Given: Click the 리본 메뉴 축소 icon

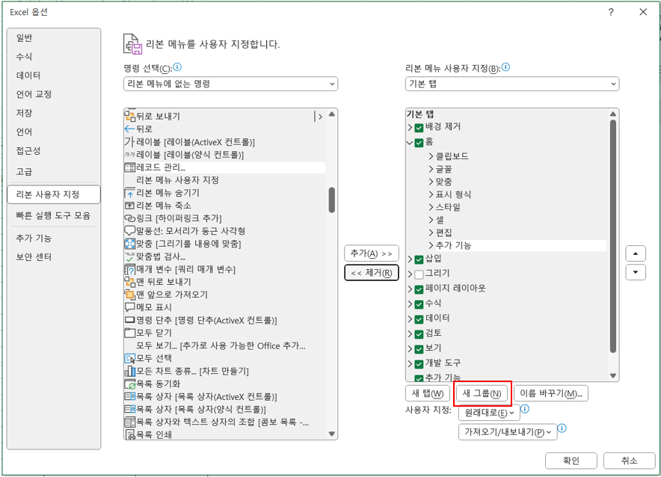Looking at the screenshot, I should click(130, 206).
